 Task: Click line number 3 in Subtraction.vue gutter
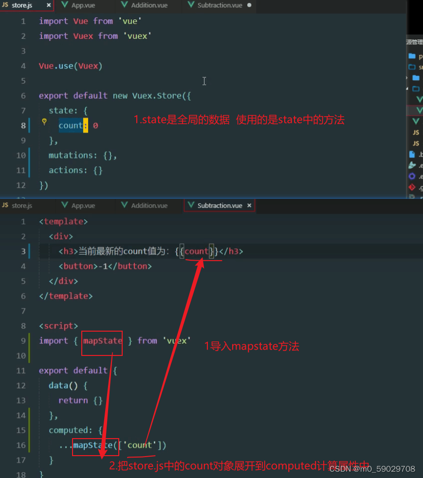23,251
